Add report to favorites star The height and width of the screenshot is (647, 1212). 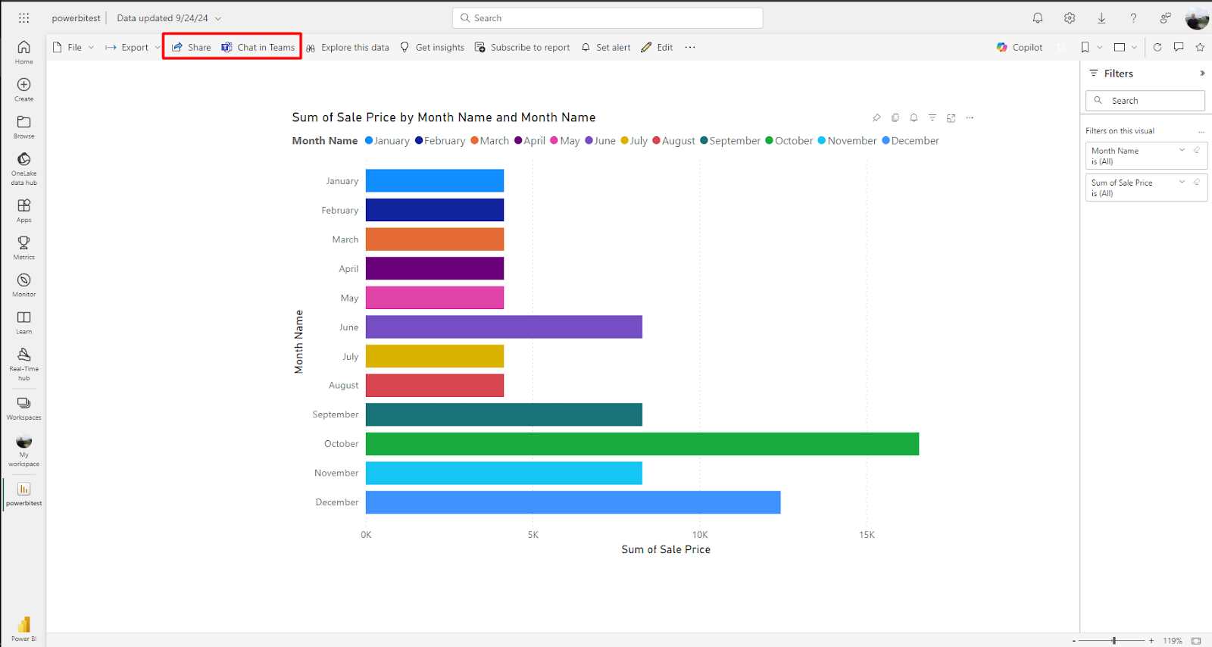pyautogui.click(x=1200, y=47)
